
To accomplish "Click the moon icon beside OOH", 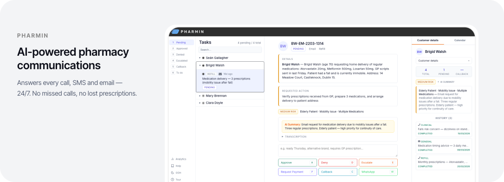I will pyautogui.click(x=173, y=173).
